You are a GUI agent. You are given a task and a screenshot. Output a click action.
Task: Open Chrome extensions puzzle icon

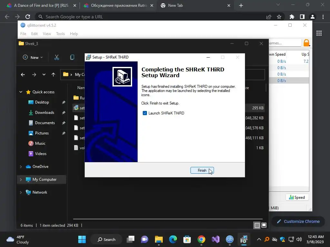292,17
